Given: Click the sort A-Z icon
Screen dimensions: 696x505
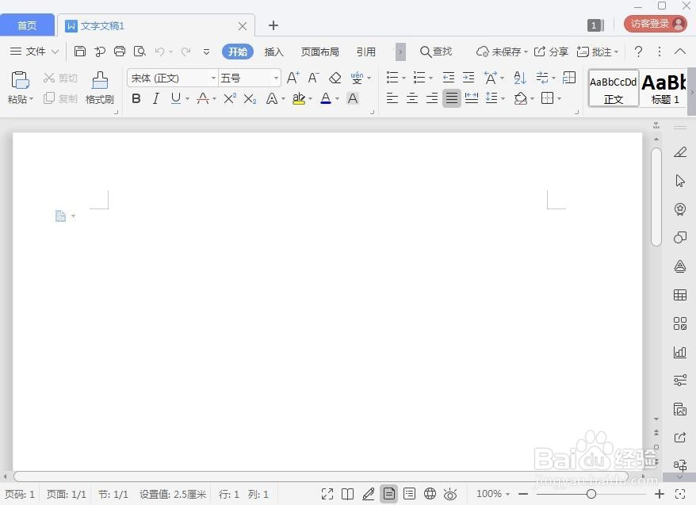Looking at the screenshot, I should [x=519, y=78].
